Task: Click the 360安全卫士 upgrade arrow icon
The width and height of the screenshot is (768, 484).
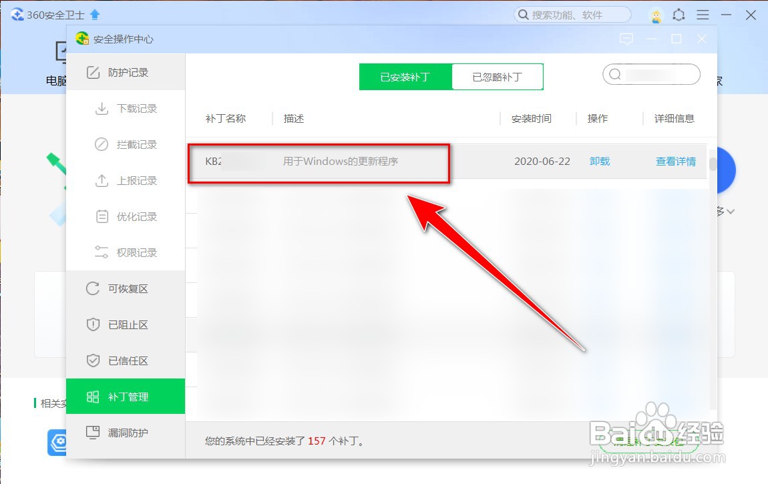Action: [x=95, y=15]
